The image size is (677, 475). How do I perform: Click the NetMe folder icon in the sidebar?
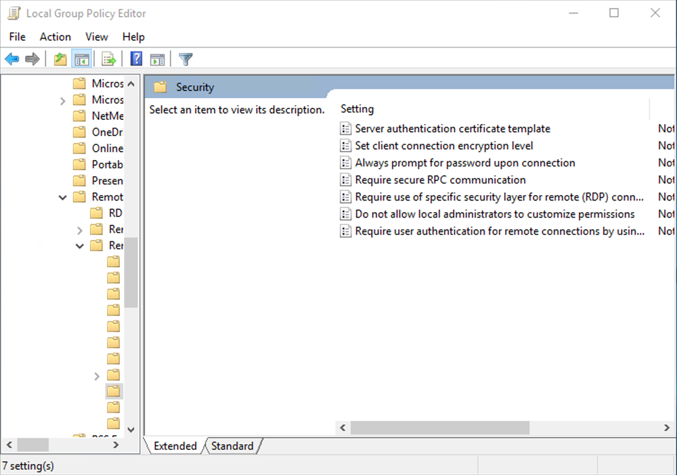tap(79, 116)
